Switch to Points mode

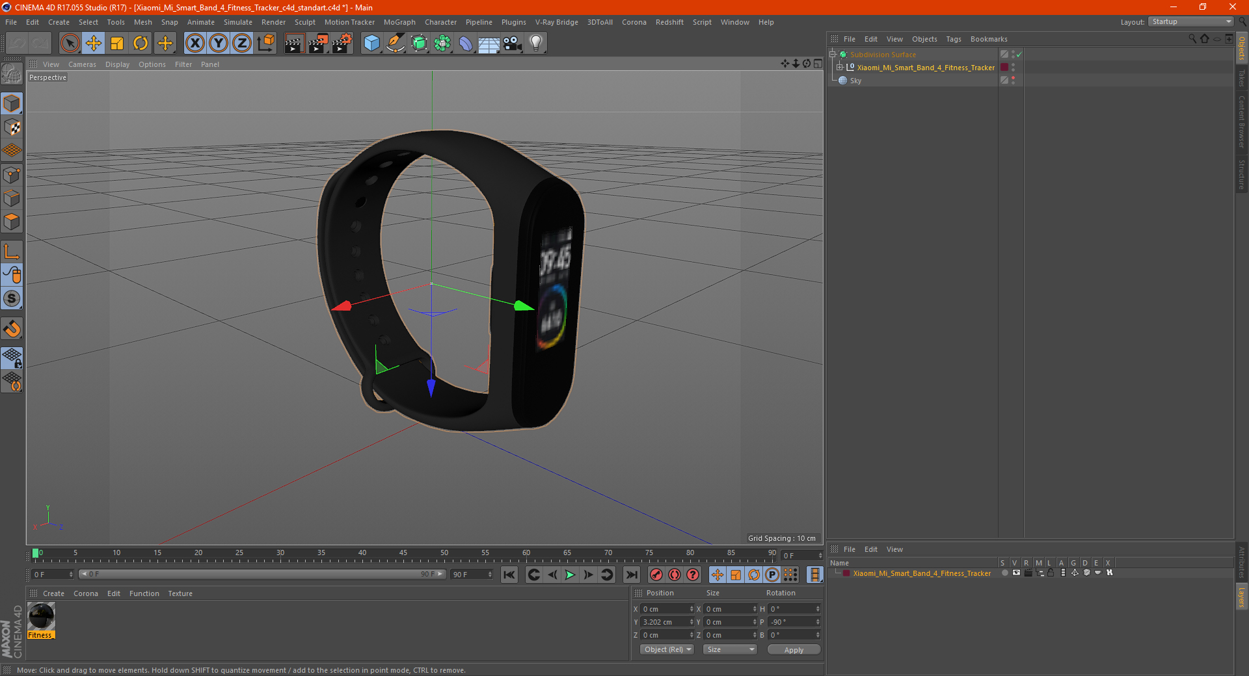coord(12,175)
